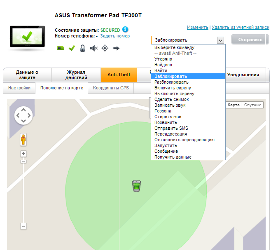Choose Выключить сирену command
Screen dimensions: 271x250
point(188,93)
